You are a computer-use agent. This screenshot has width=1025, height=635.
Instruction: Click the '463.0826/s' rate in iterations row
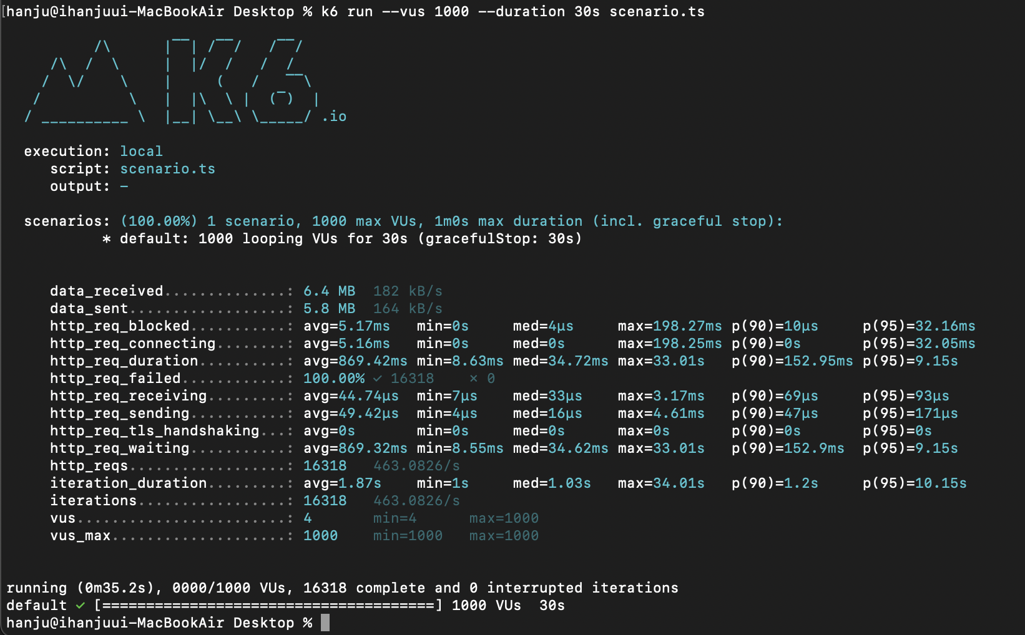[416, 501]
